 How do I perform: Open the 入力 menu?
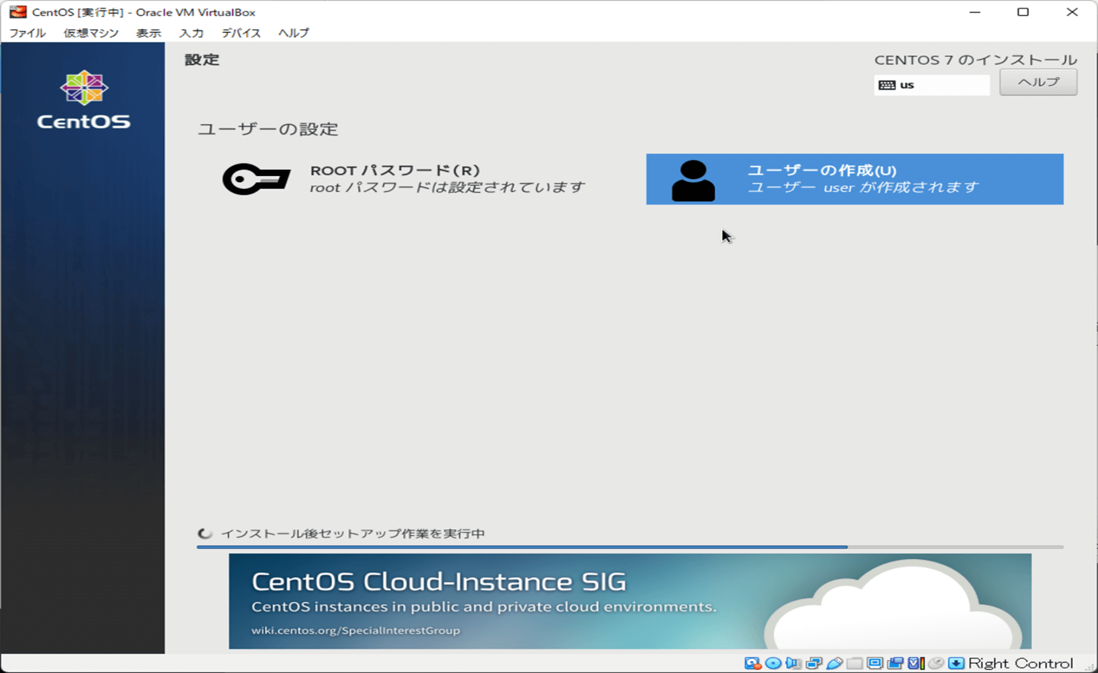(x=191, y=33)
